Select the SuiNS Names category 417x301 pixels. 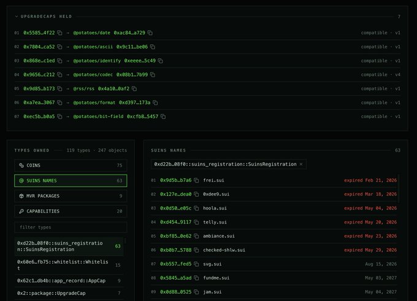[71, 181]
